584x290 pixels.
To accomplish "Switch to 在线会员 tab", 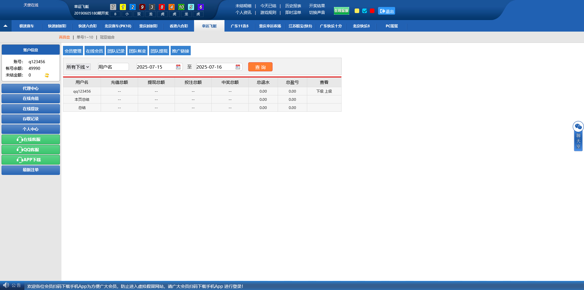I will tap(95, 51).
